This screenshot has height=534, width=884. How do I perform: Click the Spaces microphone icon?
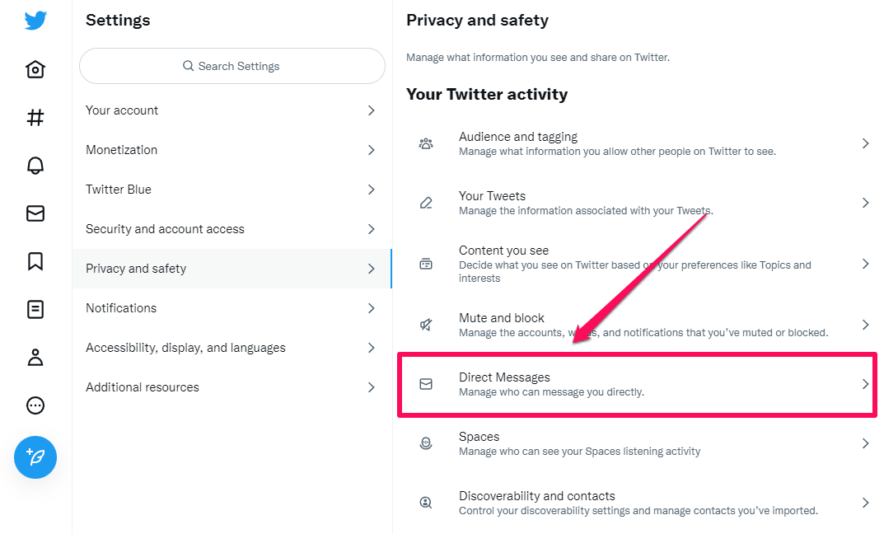pos(426,443)
